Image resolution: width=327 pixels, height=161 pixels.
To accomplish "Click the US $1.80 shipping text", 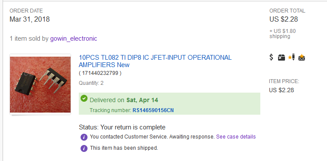I will tap(282, 33).
